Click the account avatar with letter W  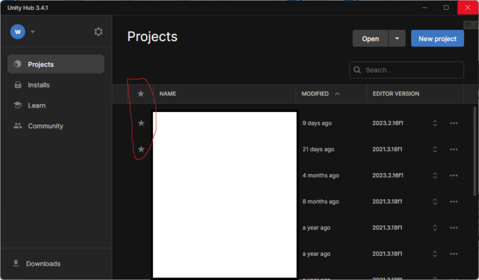17,32
